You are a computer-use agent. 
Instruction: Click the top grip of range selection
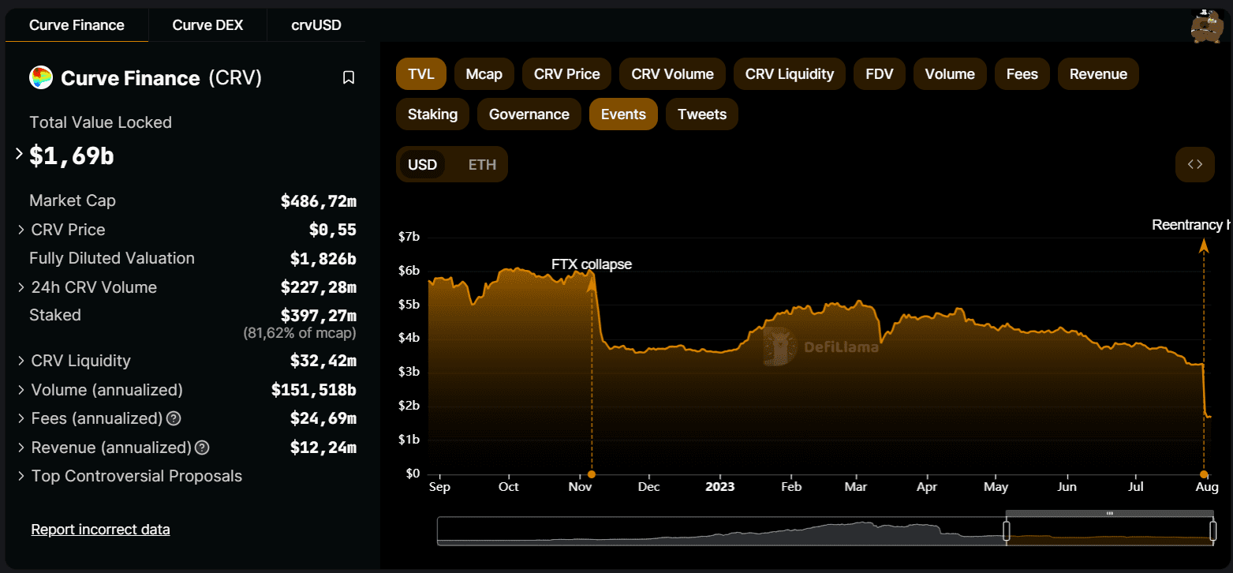pos(1110,514)
